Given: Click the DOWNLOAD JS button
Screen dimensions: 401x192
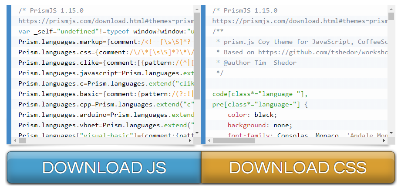Looking at the screenshot, I should (x=104, y=167).
